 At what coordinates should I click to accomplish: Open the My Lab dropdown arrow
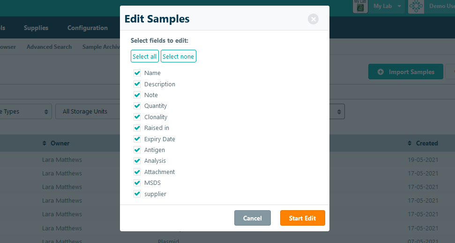point(399,6)
